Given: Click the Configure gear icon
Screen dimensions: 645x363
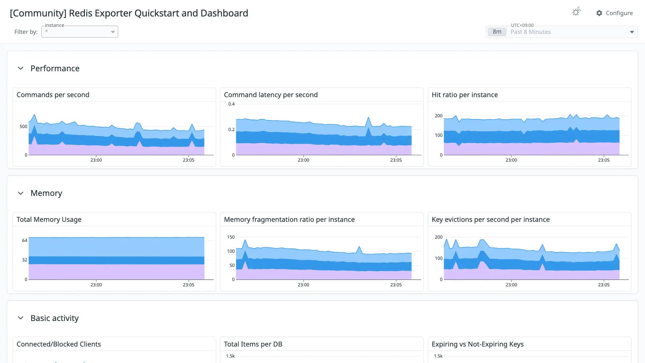Looking at the screenshot, I should pos(599,13).
